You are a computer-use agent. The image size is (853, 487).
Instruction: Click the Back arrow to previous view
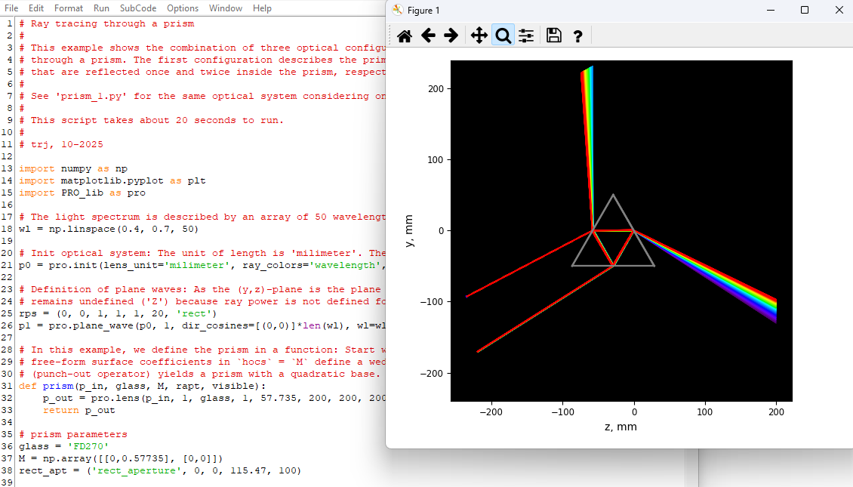click(x=428, y=35)
